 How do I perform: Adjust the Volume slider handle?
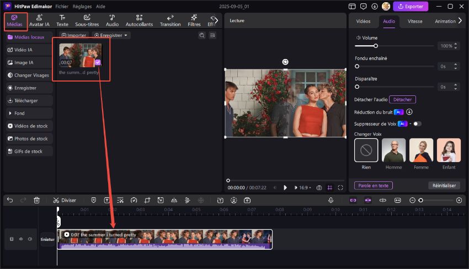(x=376, y=46)
